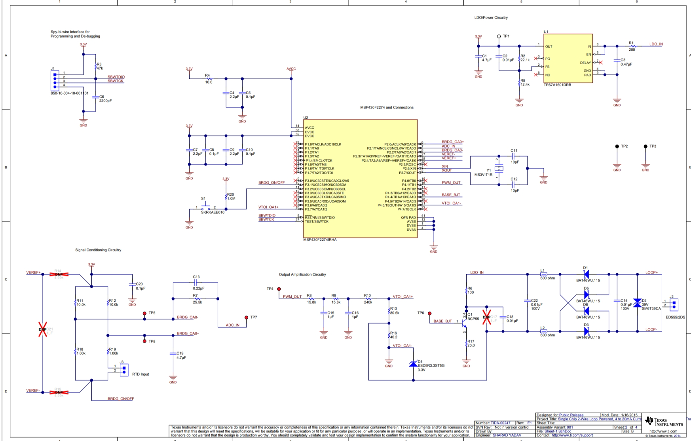The height and width of the screenshot is (441, 691).
Task: Select the D1 BAT46WJ diode symbol
Action: pyautogui.click(x=586, y=274)
